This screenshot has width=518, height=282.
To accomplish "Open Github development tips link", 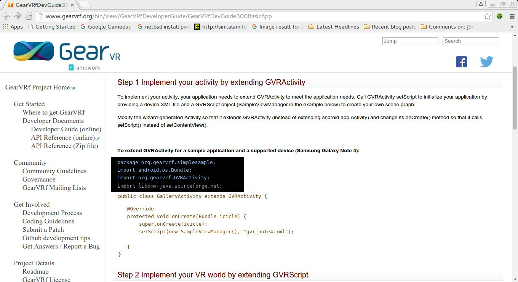I will coord(56,238).
